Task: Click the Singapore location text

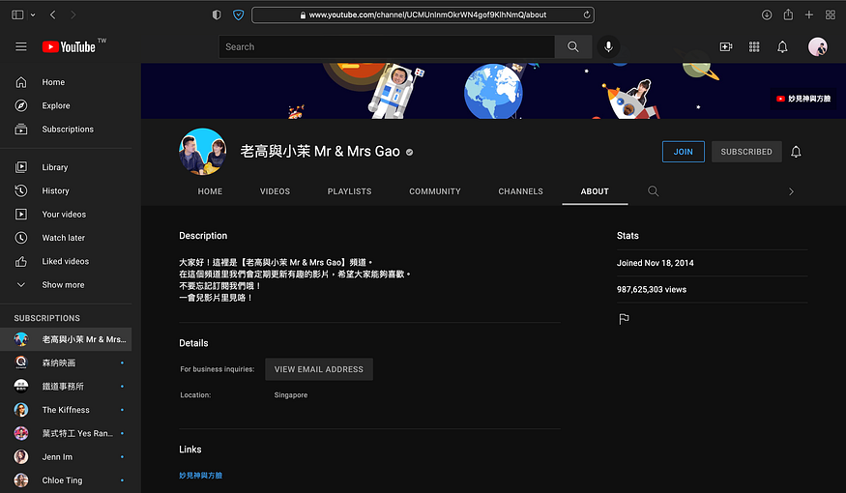Action: [x=291, y=395]
